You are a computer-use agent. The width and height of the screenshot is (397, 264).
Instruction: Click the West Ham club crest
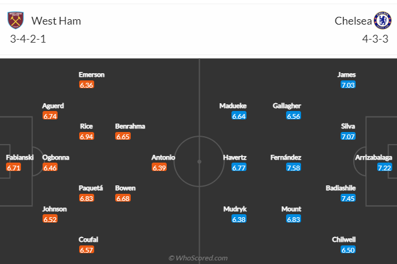pyautogui.click(x=16, y=20)
